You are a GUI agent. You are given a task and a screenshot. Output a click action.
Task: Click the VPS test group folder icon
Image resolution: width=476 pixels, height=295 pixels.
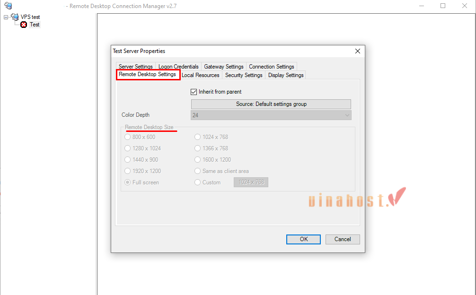(15, 17)
